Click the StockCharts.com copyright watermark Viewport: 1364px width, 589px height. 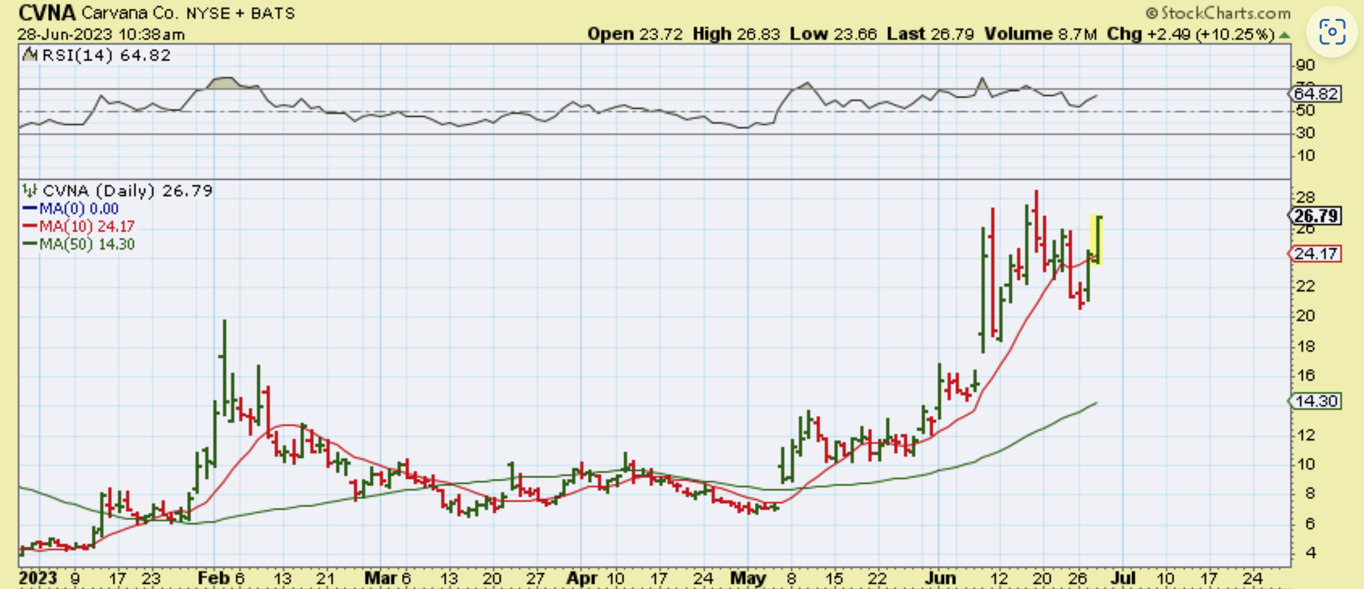(1217, 12)
